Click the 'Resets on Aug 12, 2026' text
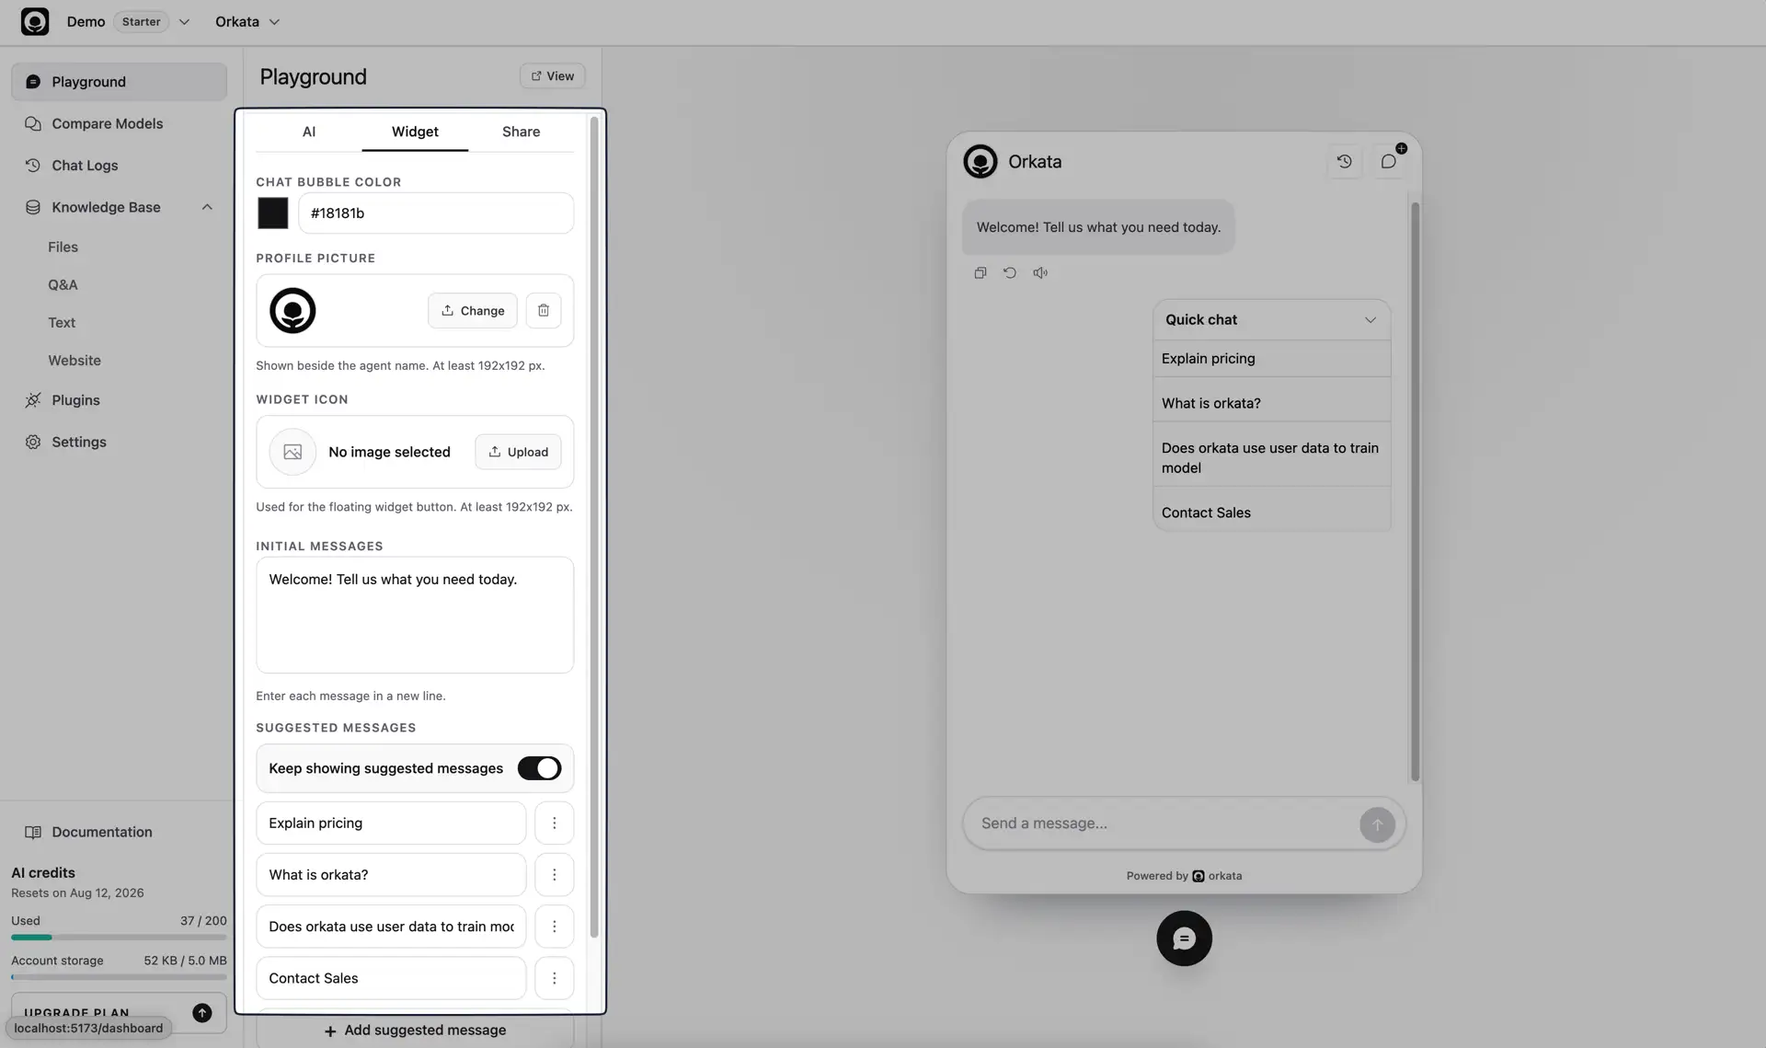The height and width of the screenshot is (1048, 1766). (x=77, y=893)
